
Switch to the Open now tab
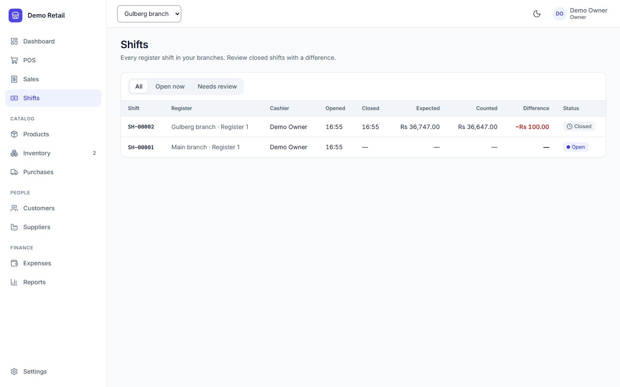(170, 86)
